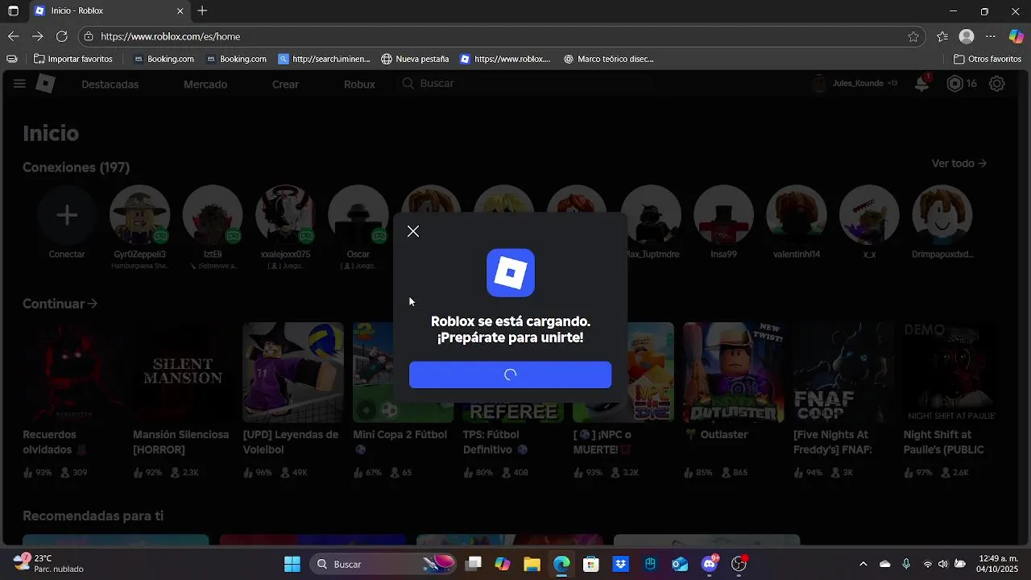The image size is (1031, 580).
Task: Open Outlook from taskbar
Action: (x=680, y=564)
